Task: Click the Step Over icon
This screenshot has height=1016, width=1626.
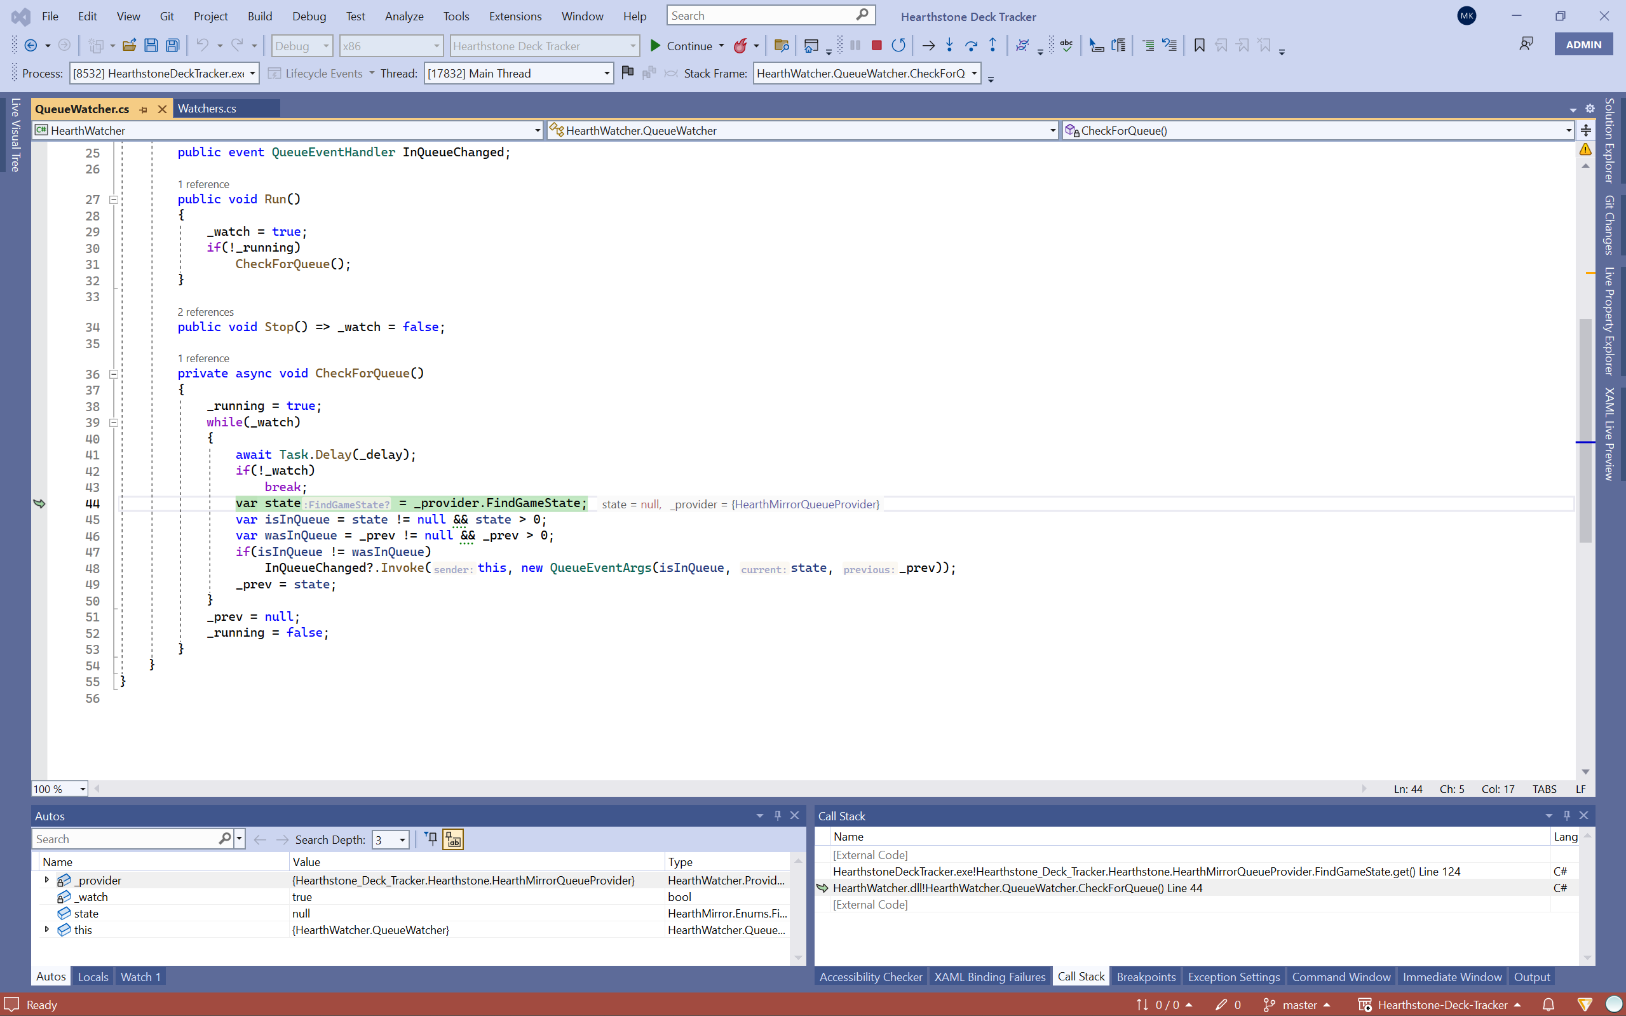Action: click(971, 46)
